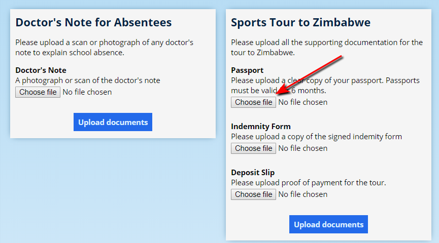Click the bold Doctor's Note field label
The height and width of the screenshot is (243, 439).
point(41,70)
